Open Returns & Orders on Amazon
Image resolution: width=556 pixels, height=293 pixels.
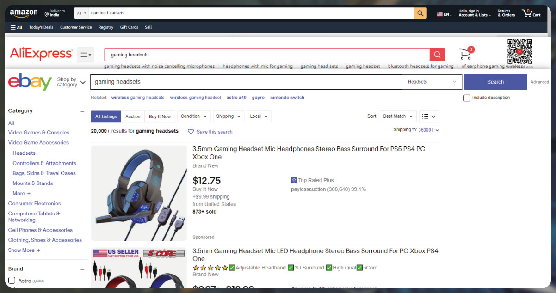[x=506, y=13]
